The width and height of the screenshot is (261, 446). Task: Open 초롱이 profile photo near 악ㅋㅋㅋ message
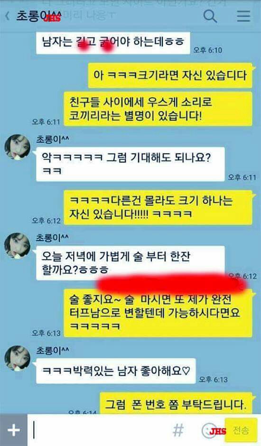[x=18, y=148]
